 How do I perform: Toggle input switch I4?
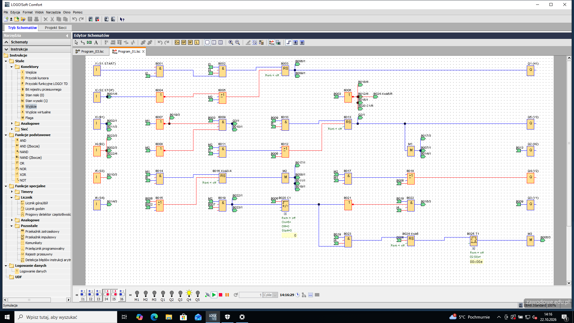coord(106,295)
